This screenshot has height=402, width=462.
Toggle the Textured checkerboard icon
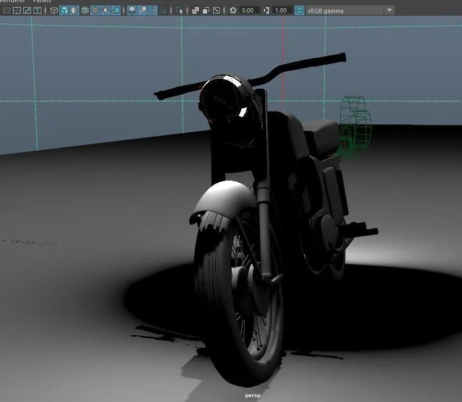(95, 11)
